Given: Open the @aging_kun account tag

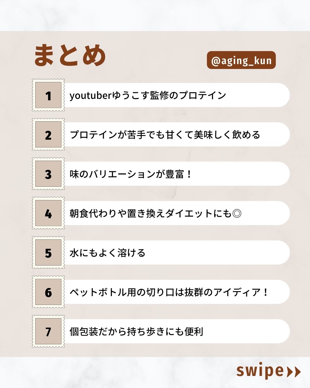Looking at the screenshot, I should coord(241,60).
